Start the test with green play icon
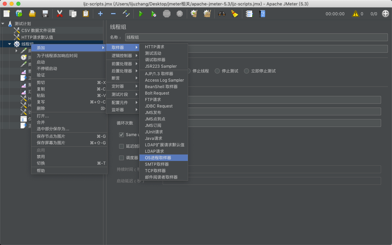The image size is (392, 245). [x=141, y=14]
